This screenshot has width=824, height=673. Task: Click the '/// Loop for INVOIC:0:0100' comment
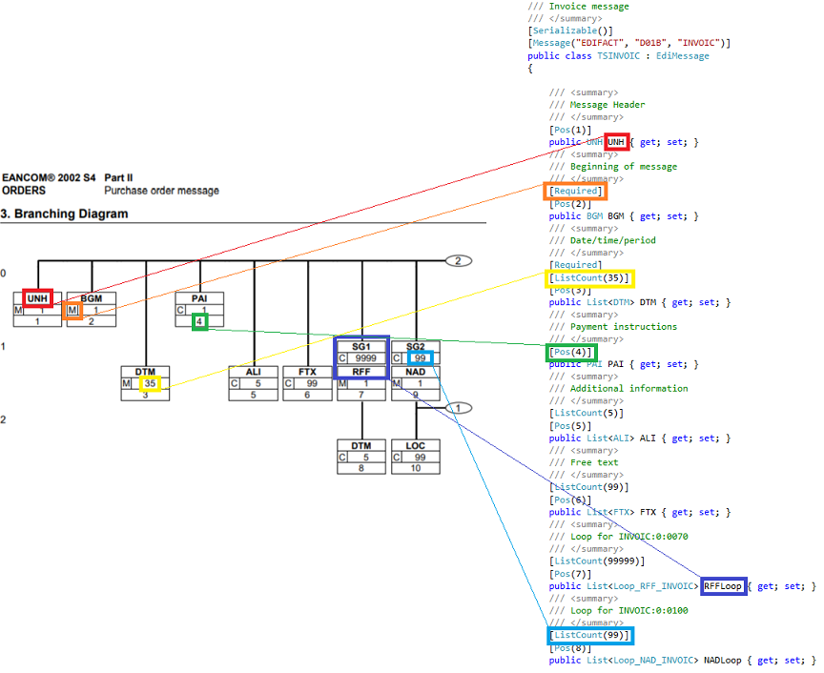click(x=619, y=610)
